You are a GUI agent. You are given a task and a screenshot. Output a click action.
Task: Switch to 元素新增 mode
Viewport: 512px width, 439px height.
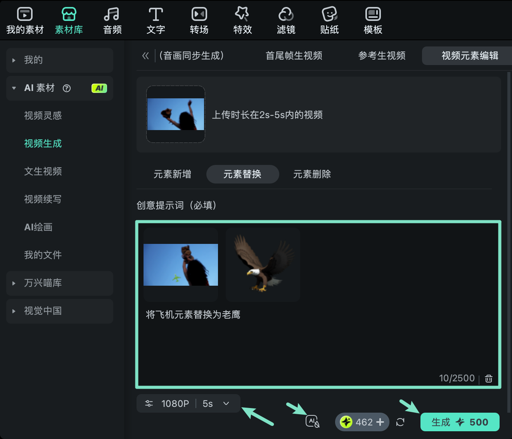(173, 174)
